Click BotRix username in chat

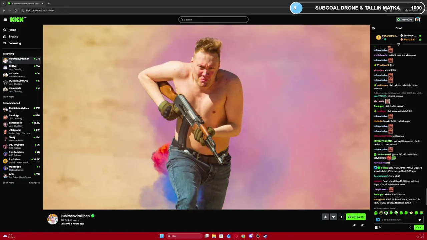tap(384, 168)
